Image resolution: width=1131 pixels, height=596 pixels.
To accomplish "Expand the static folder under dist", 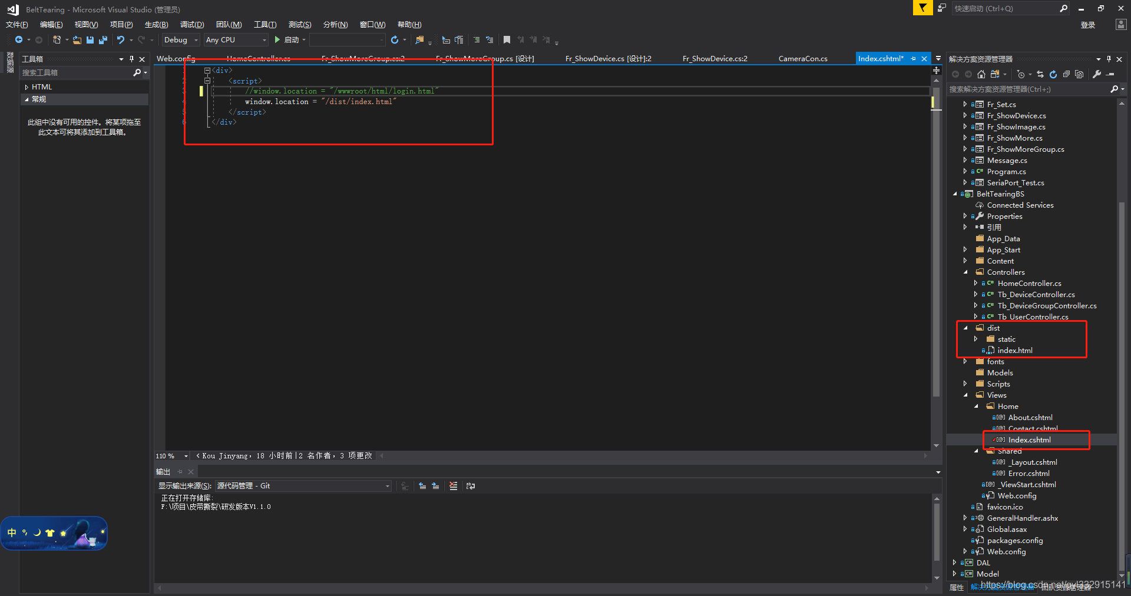I will point(976,339).
